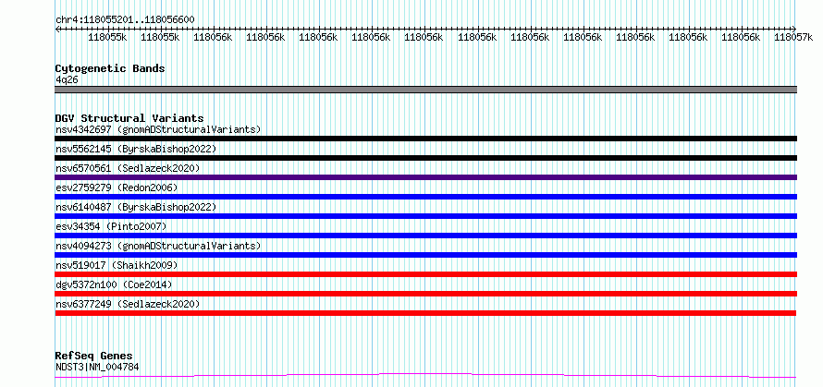Open nsv6140487 (ByrskaBishop2022) variant label
The height and width of the screenshot is (387, 823).
point(136,207)
